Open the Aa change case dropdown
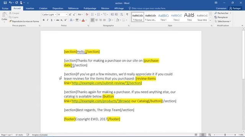 tap(80, 14)
